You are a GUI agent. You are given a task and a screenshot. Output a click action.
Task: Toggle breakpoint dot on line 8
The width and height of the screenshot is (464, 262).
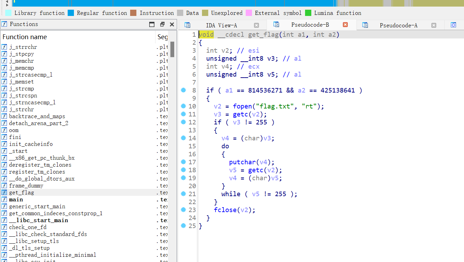coord(183,90)
